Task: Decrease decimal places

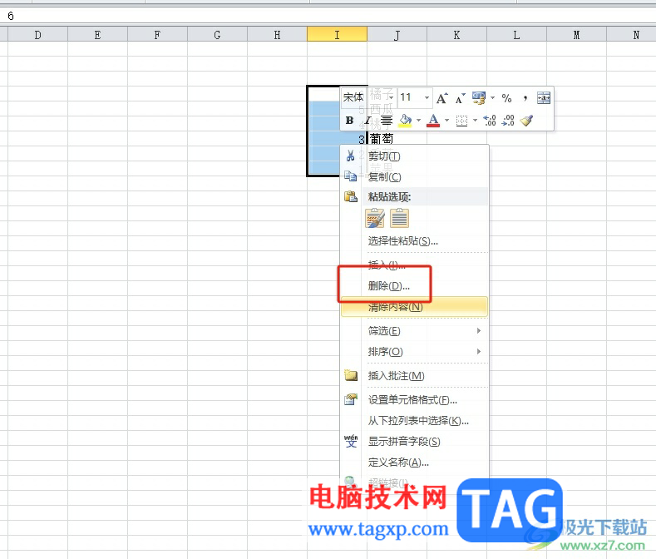Action: coord(508,121)
